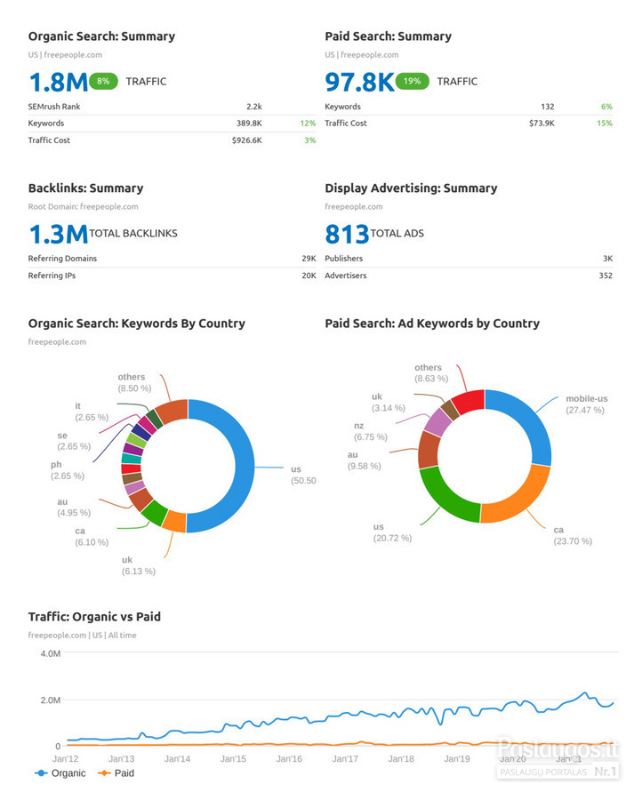Select the 813 total ads figure

pos(347,234)
